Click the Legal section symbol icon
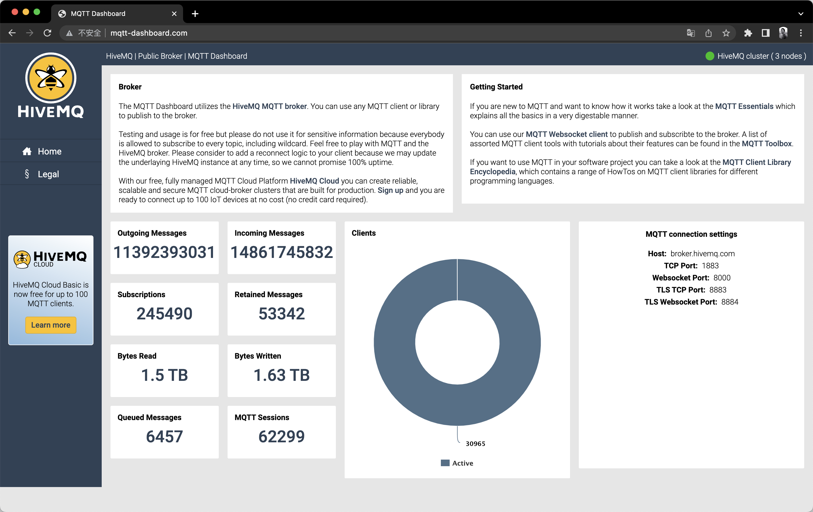 click(x=27, y=174)
